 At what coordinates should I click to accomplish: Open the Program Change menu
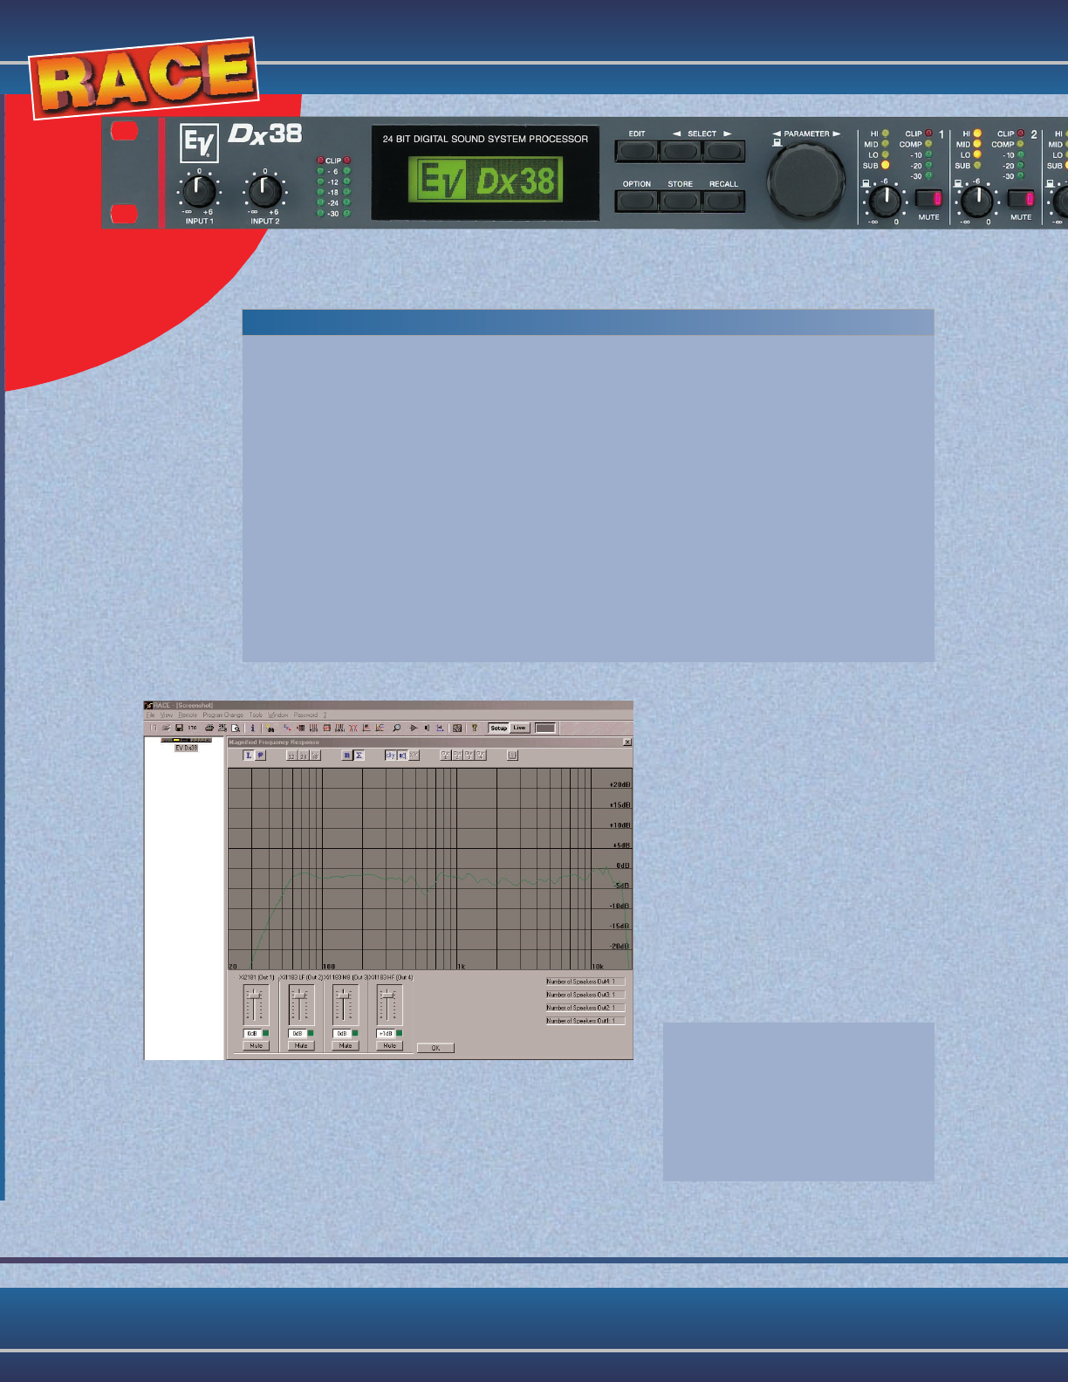(x=223, y=715)
